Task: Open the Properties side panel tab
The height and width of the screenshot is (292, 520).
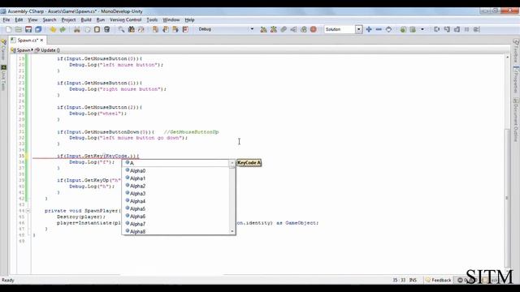Action: click(516, 79)
